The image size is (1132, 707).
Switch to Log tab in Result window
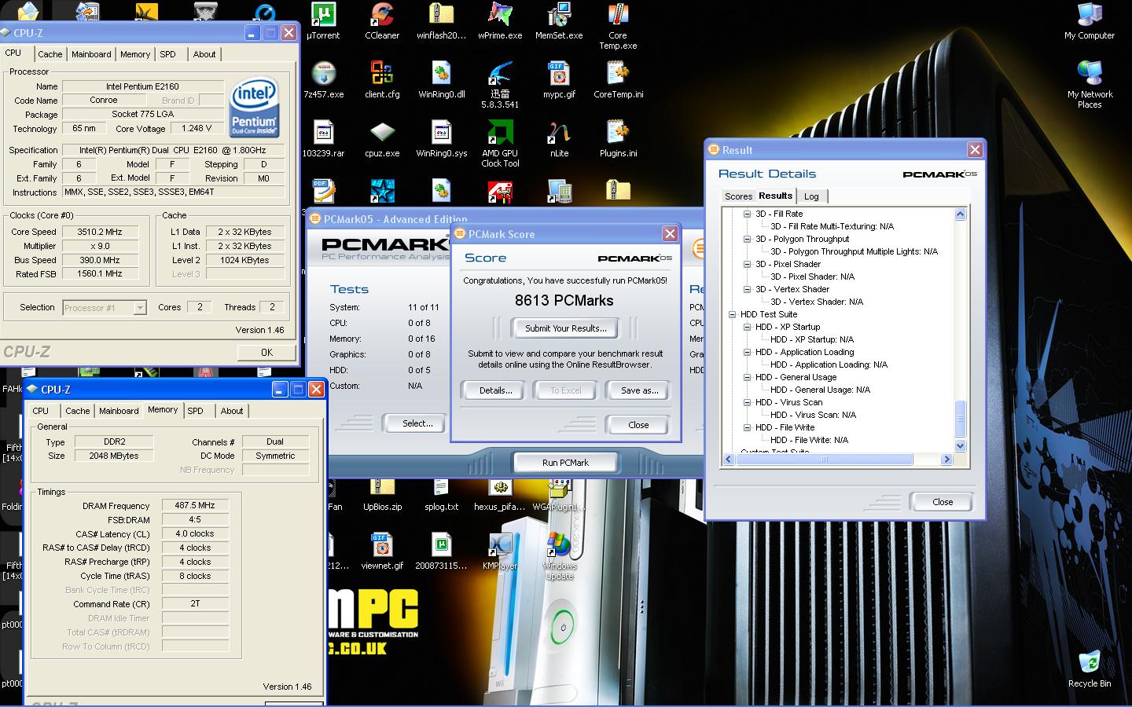[x=811, y=196]
